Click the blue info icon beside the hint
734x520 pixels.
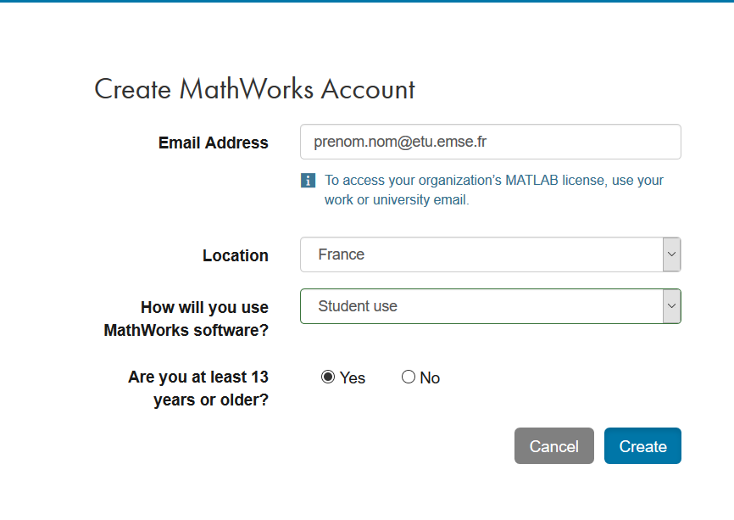tap(308, 181)
